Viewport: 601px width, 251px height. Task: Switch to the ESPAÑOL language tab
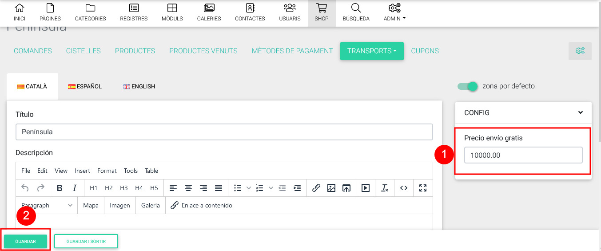point(85,87)
